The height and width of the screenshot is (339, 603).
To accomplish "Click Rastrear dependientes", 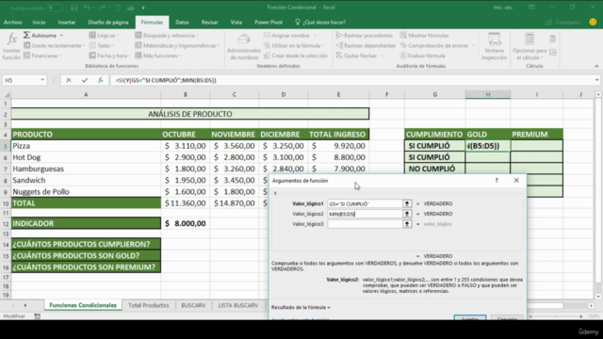I will pos(366,45).
